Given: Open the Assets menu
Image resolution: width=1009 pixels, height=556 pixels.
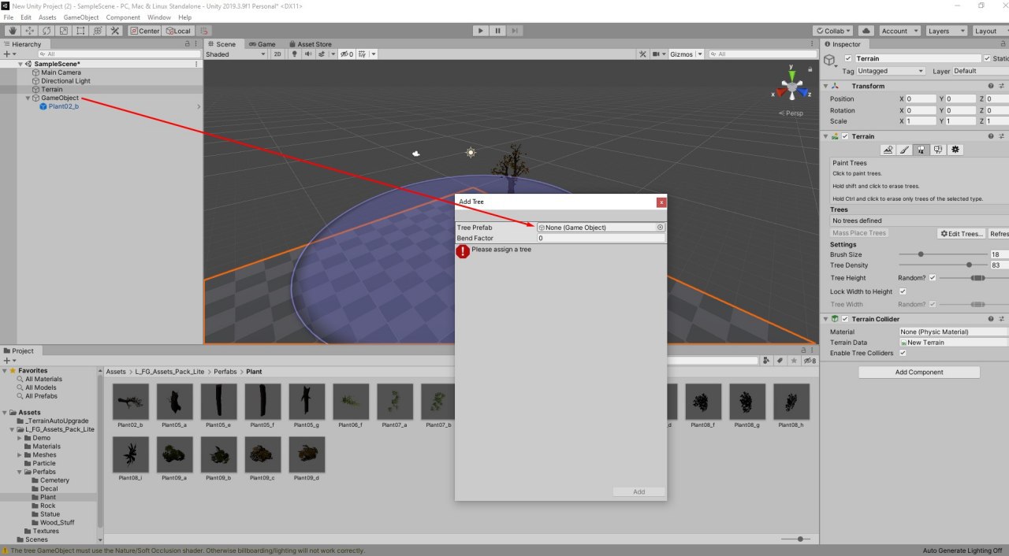Looking at the screenshot, I should click(47, 17).
